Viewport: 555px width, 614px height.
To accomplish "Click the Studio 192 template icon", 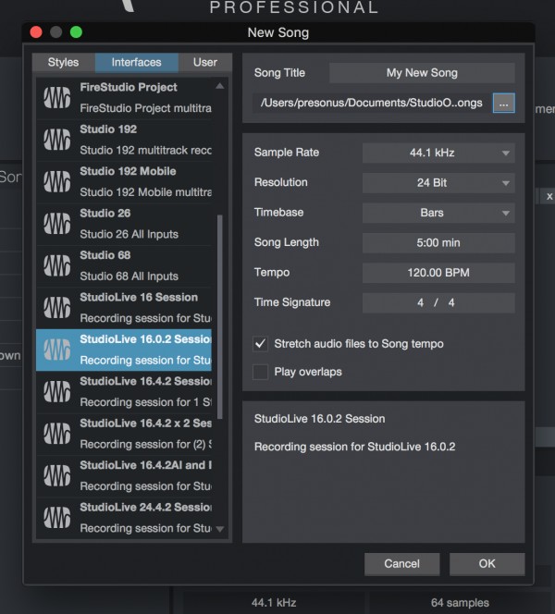I will click(x=57, y=139).
